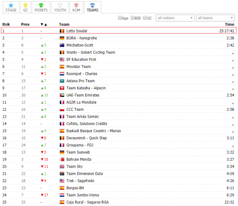238x206 pixels.
Task: Switch to the YOUTH classification tab
Action: pos(60,8)
